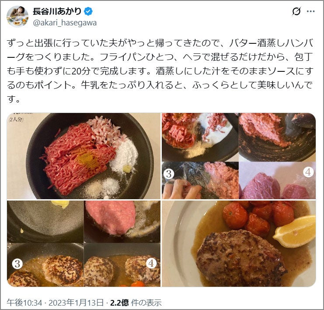
Task: Open 長谷川あかり's profile avatar
Action: tap(17, 17)
